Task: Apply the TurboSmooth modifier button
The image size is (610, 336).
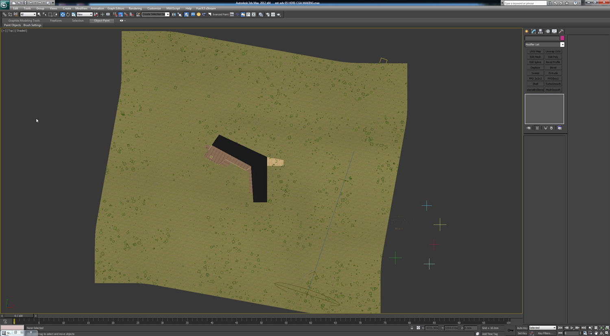Action: [553, 84]
